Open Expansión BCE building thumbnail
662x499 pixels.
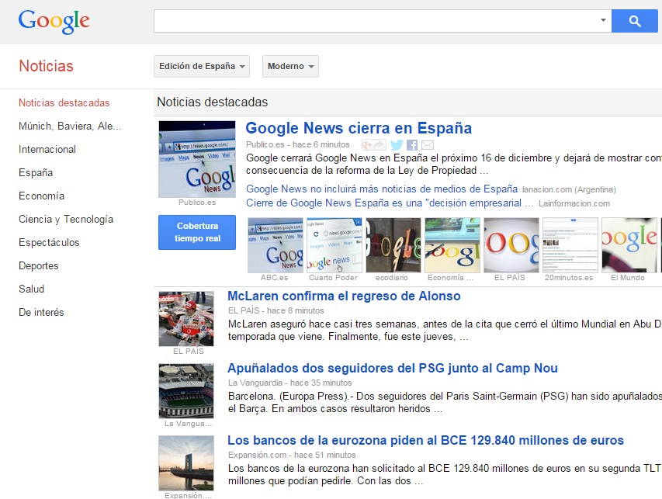click(186, 463)
